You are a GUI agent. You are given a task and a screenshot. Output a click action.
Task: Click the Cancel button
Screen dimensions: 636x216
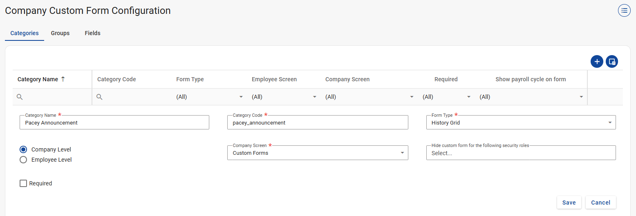click(x=600, y=203)
